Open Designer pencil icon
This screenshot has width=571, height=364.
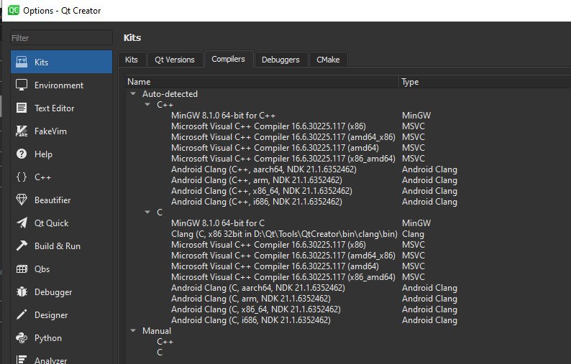coord(22,314)
